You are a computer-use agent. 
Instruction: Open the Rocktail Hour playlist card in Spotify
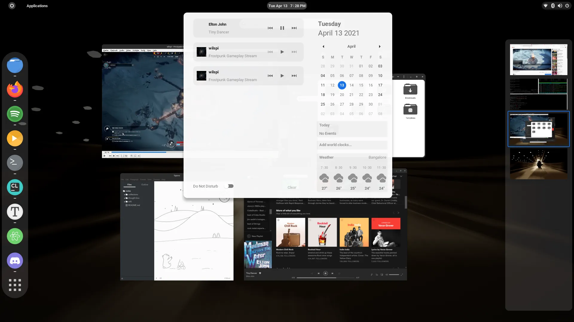tap(322, 239)
